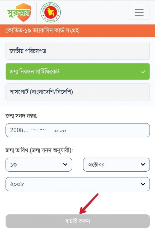The width and height of the screenshot is (155, 234).
Task: Click the red arrow pointing at verify button
Action: point(89,204)
